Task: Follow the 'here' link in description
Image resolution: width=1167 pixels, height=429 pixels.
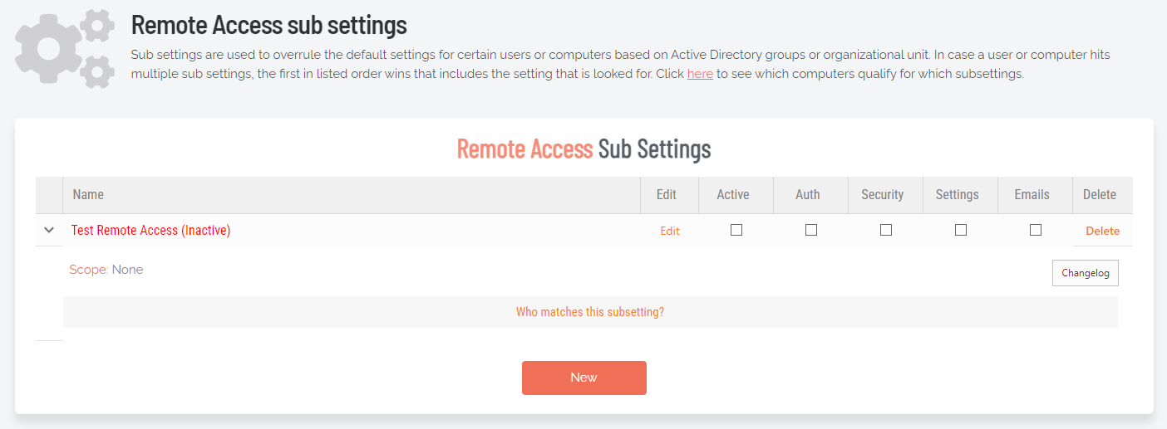Action: point(700,74)
